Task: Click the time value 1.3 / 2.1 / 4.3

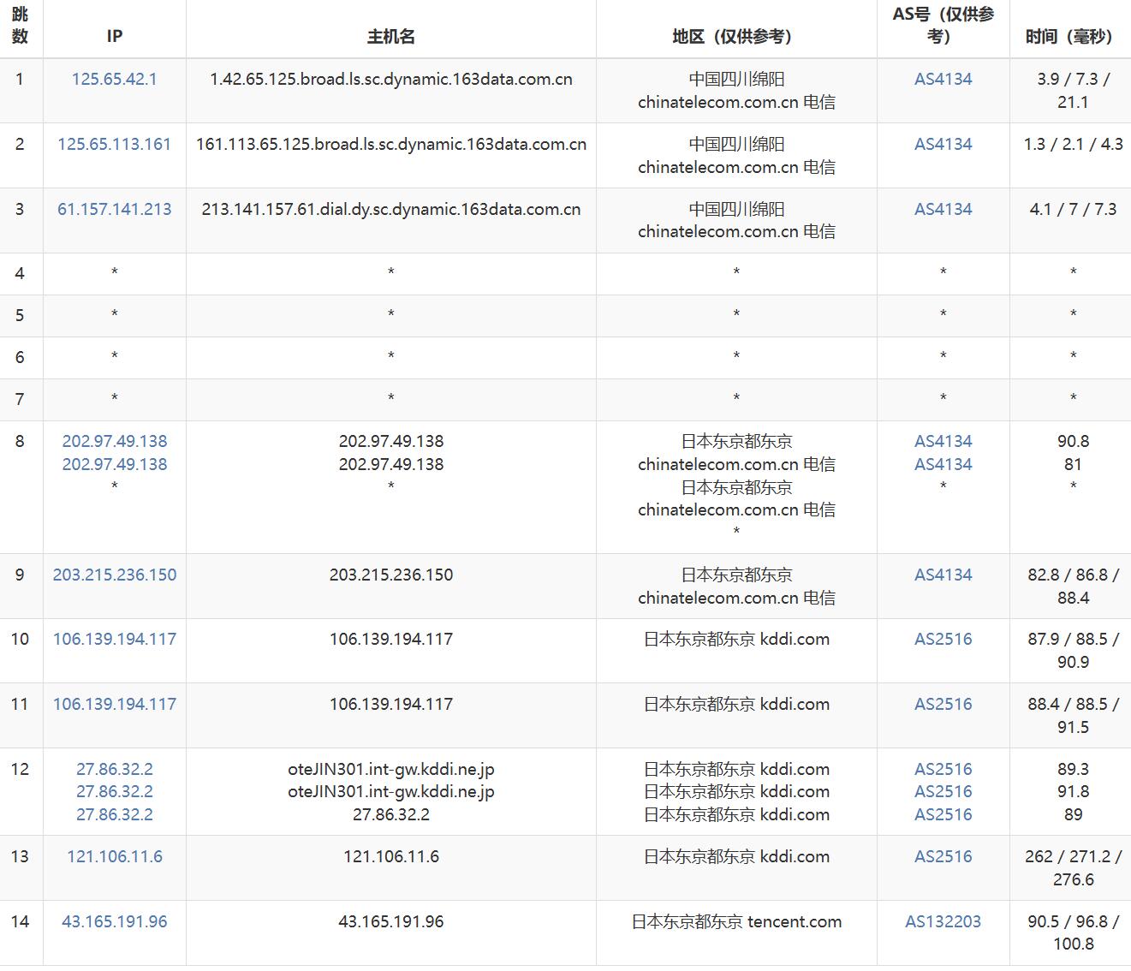Action: (1073, 144)
